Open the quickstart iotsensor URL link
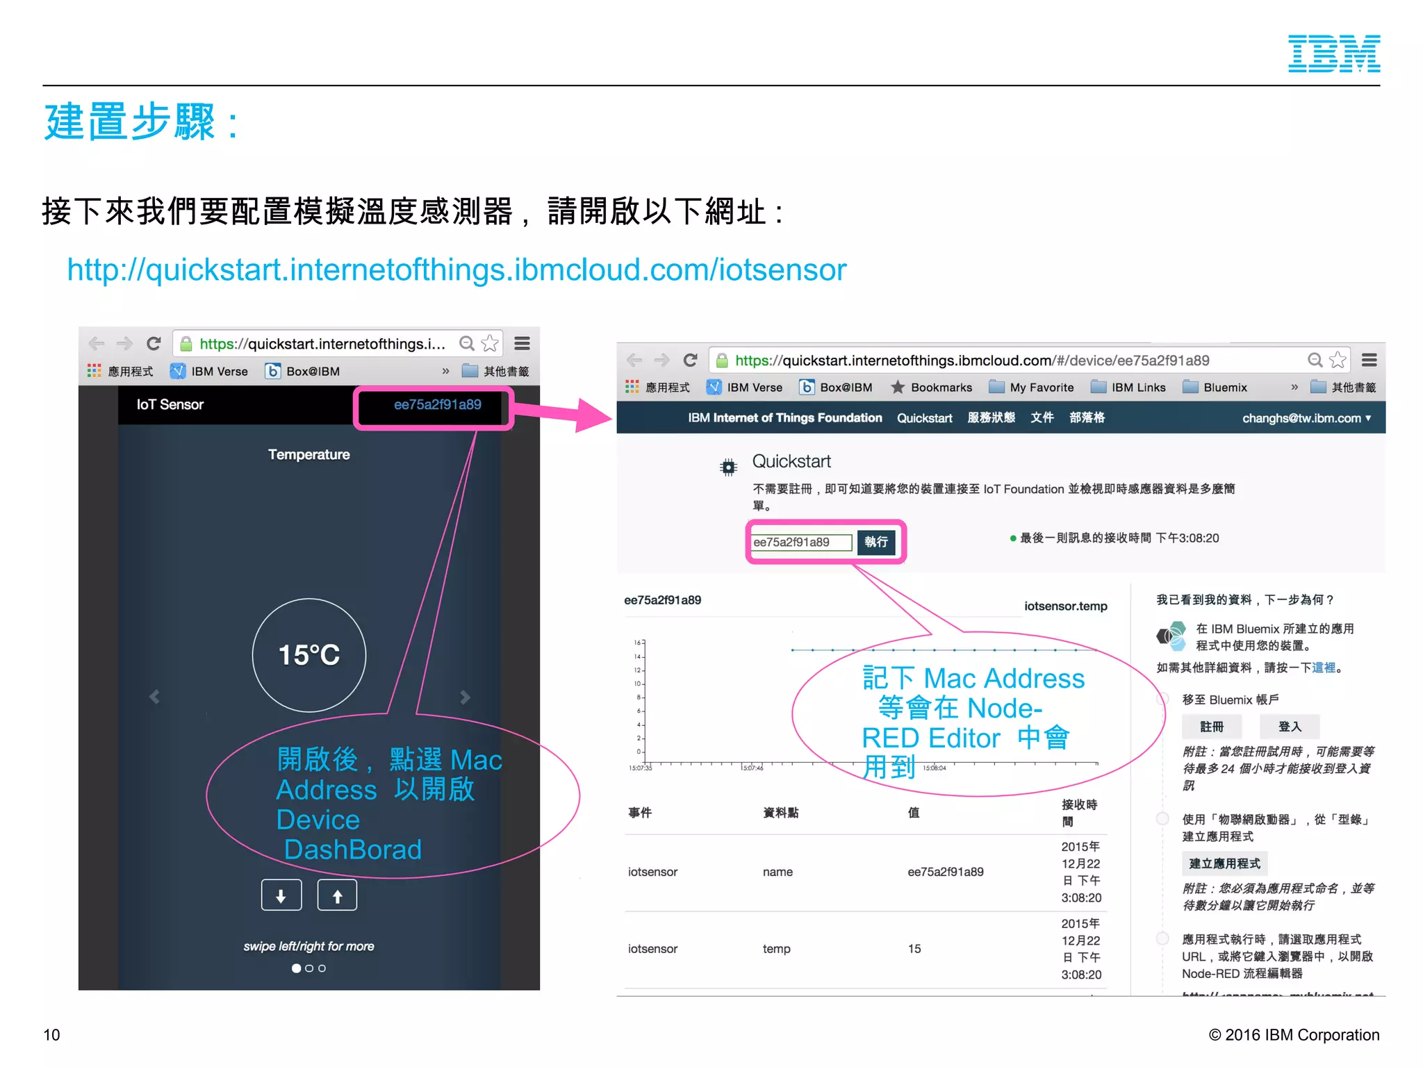This screenshot has width=1423, height=1067. tap(456, 270)
